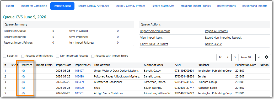Sort by ISBN column header

coord(177,65)
